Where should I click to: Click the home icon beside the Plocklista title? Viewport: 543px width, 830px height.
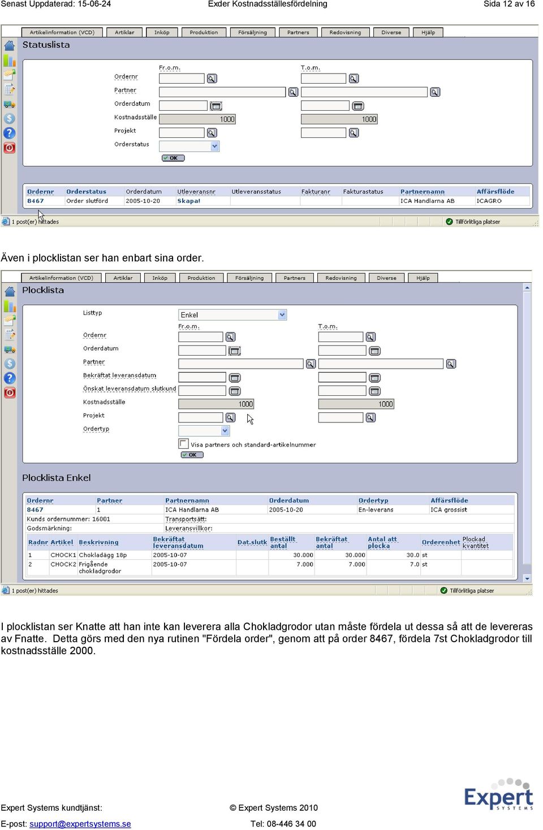coord(10,292)
